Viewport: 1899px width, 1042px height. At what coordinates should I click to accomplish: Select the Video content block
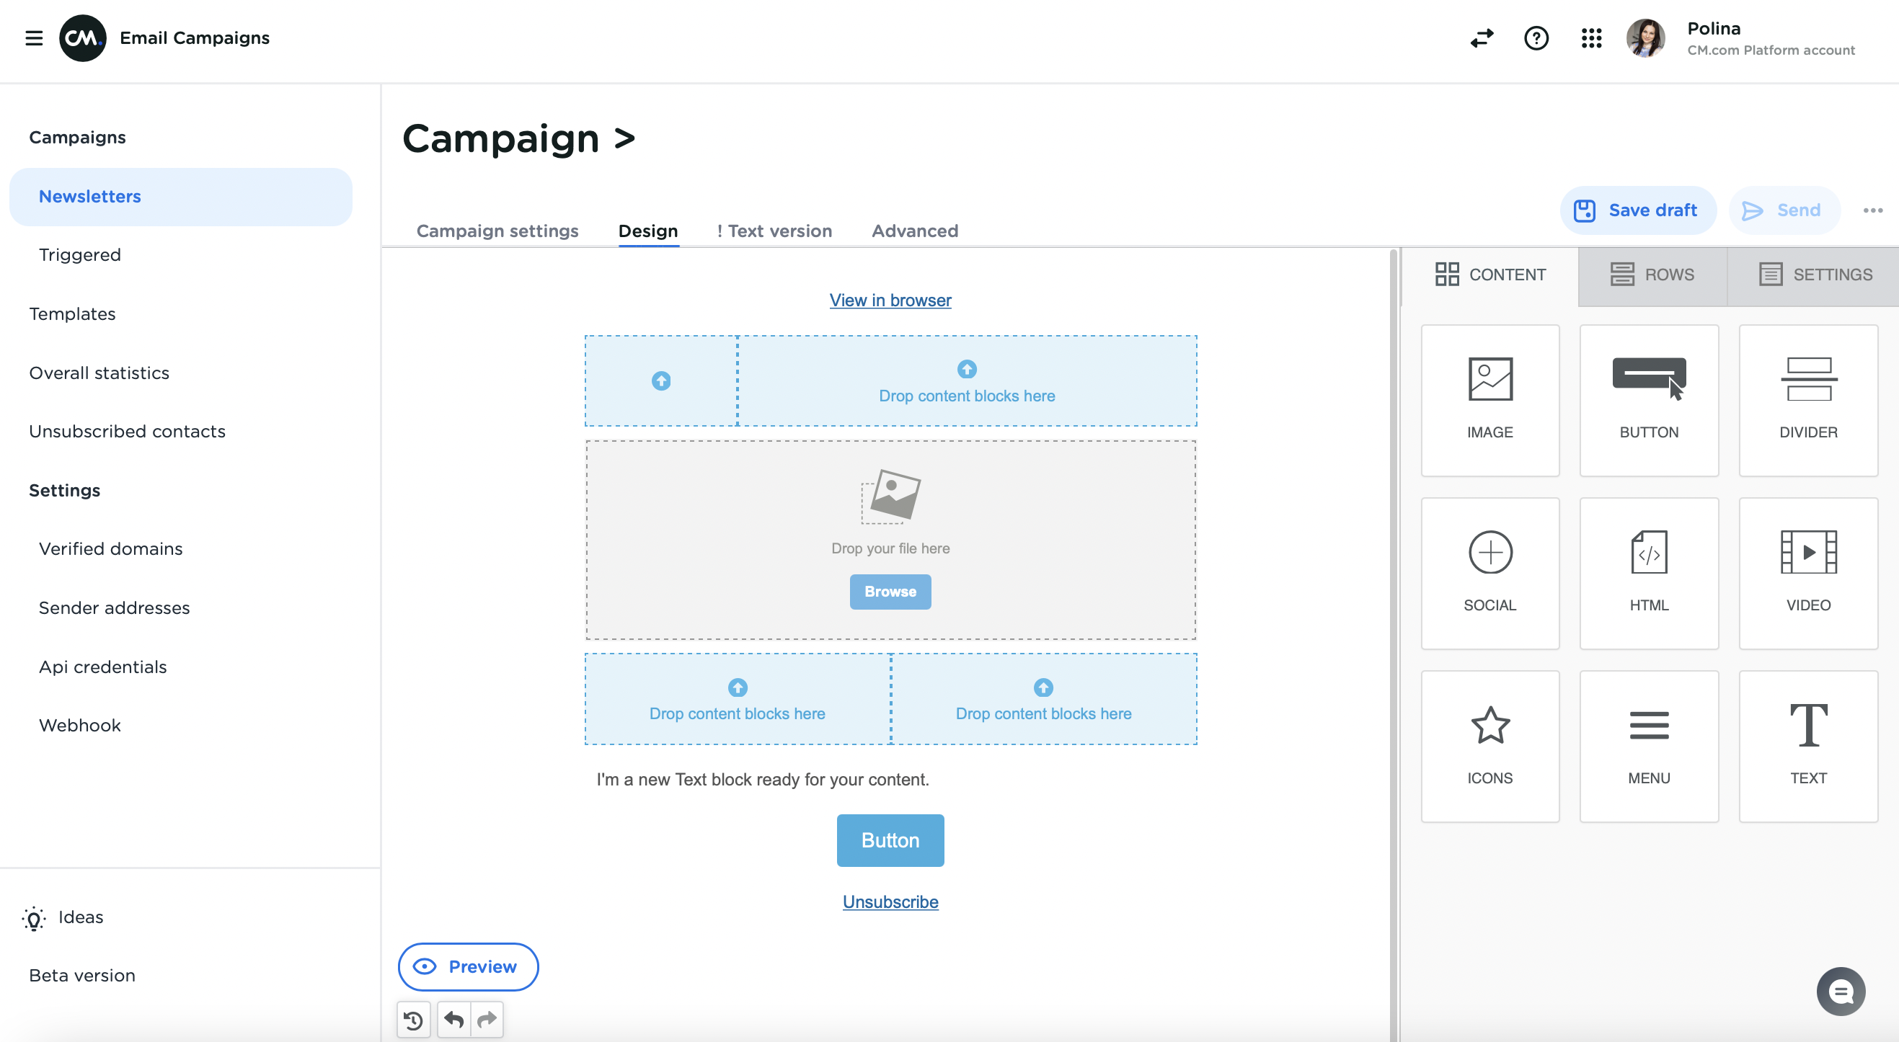(1807, 574)
